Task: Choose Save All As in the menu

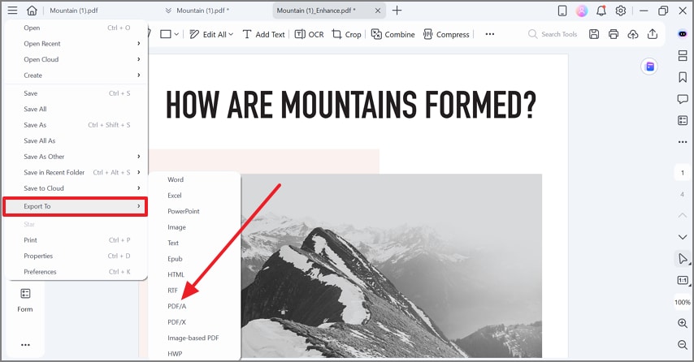Action: (76, 140)
